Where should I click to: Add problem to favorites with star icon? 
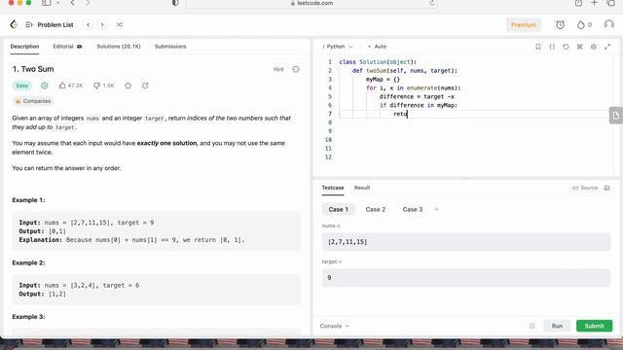pyautogui.click(x=128, y=86)
